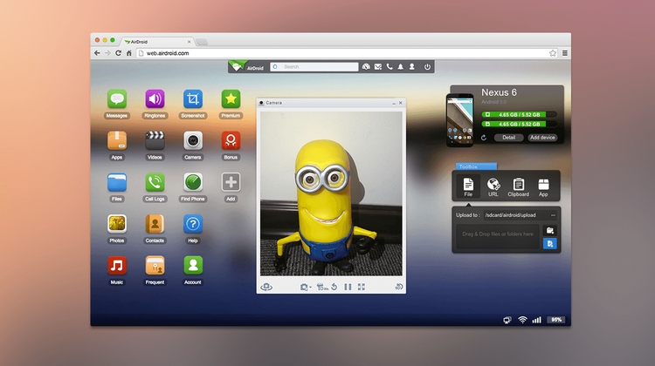
Task: Click the browser back arrow
Action: 97,53
